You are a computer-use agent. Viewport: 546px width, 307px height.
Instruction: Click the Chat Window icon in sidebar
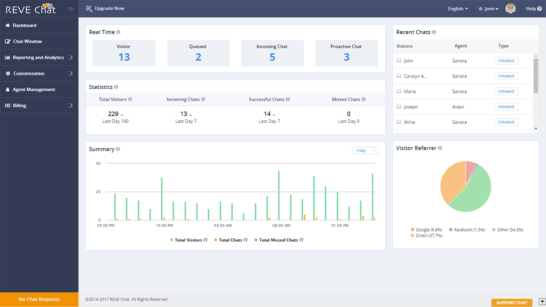click(8, 41)
